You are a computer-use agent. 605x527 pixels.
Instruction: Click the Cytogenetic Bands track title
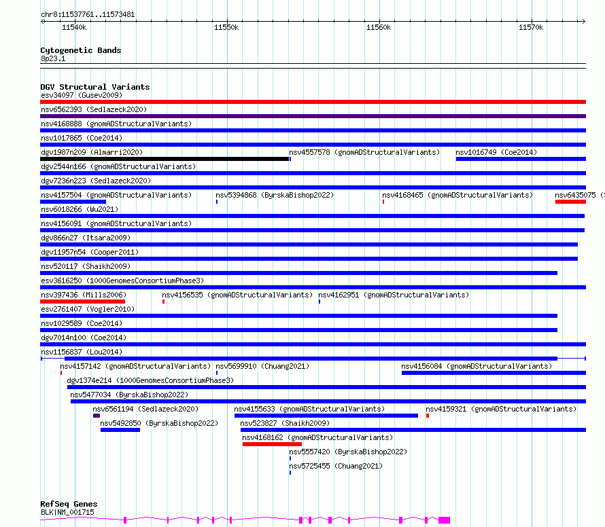click(x=81, y=50)
